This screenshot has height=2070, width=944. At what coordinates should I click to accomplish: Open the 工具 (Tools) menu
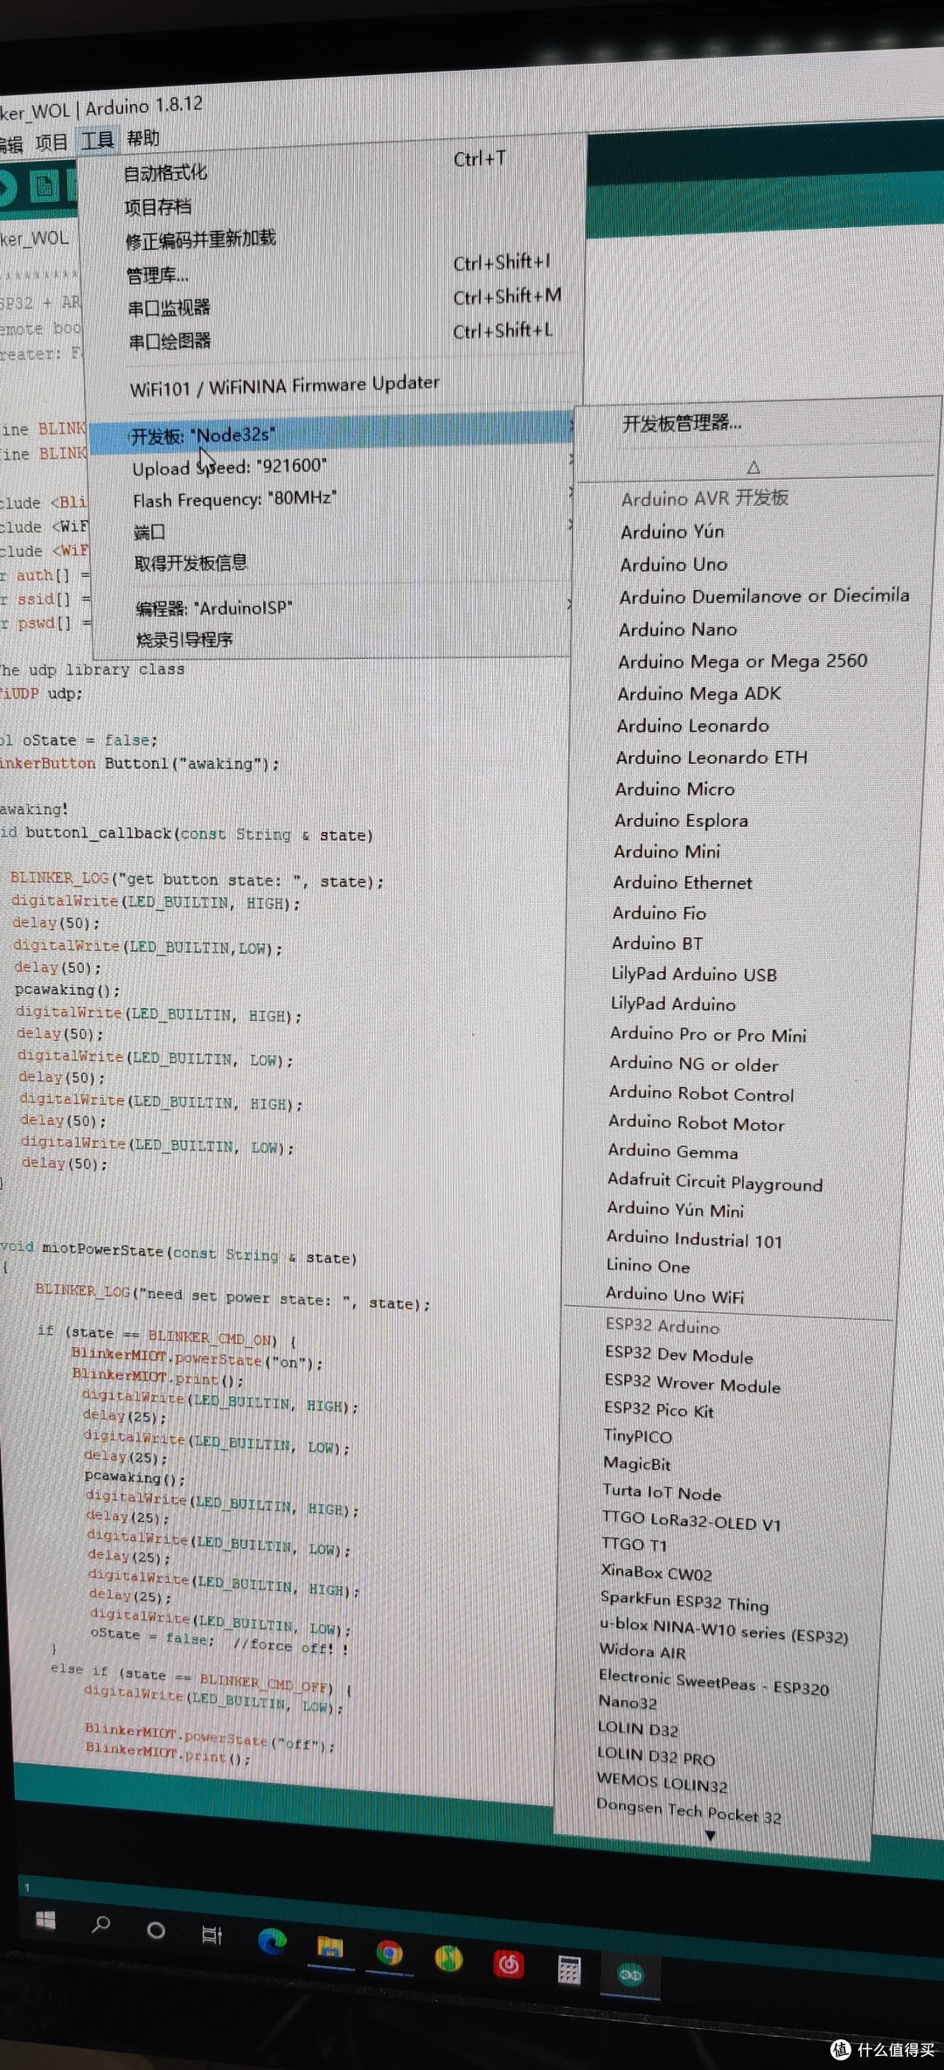click(98, 139)
